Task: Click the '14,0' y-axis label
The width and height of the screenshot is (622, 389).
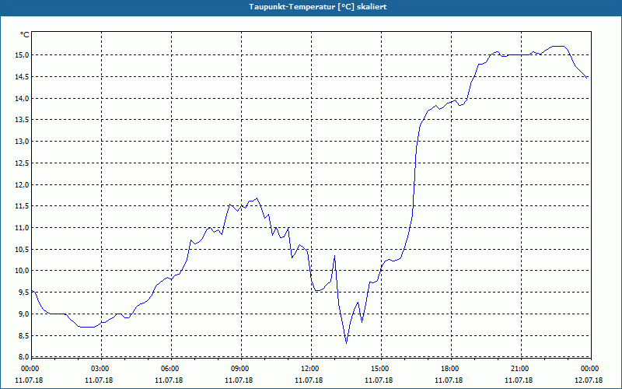Action: coord(23,98)
